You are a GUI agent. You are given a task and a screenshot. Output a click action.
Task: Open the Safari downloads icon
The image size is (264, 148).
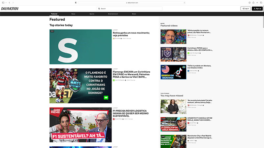249,3
